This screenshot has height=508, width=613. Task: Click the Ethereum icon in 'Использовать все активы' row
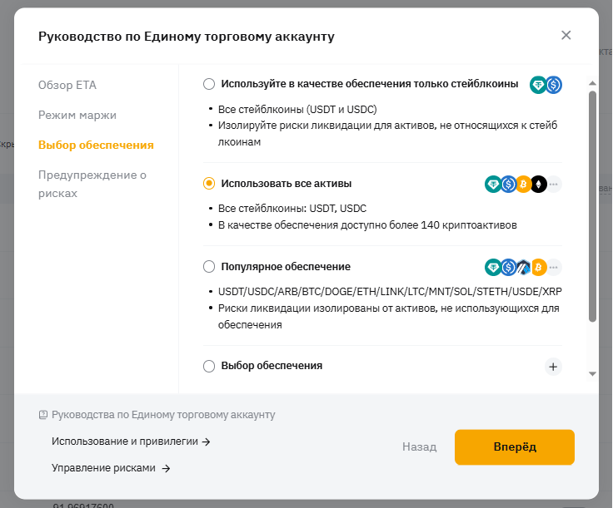[x=538, y=185]
